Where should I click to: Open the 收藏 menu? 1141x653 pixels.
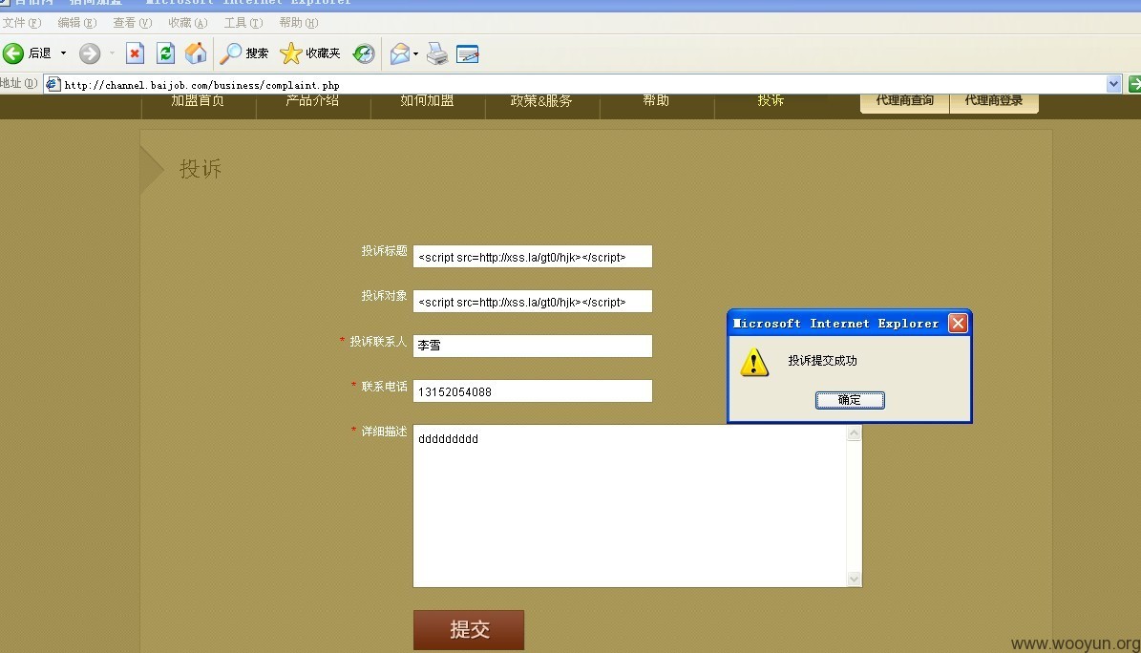[188, 23]
